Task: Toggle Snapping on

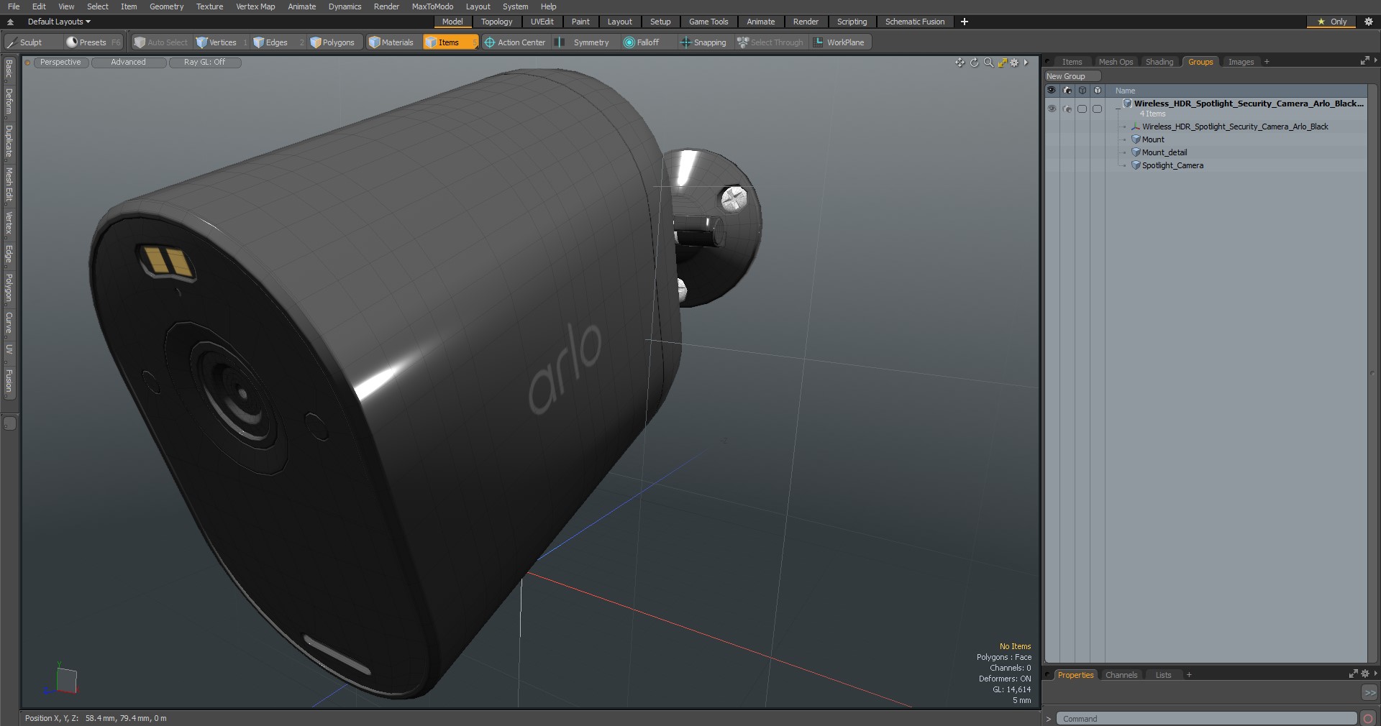Action: 703,42
